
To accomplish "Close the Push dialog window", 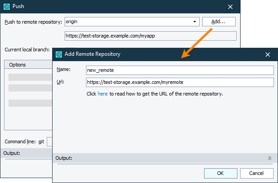I will (230, 7).
